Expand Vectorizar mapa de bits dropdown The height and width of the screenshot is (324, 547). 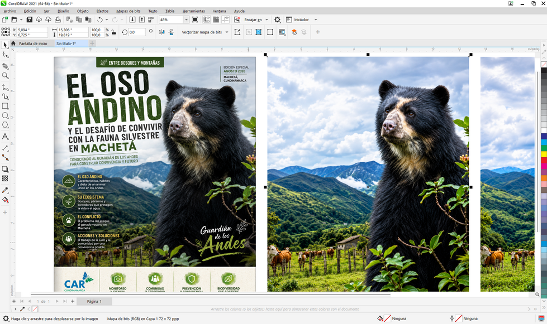[x=227, y=32]
